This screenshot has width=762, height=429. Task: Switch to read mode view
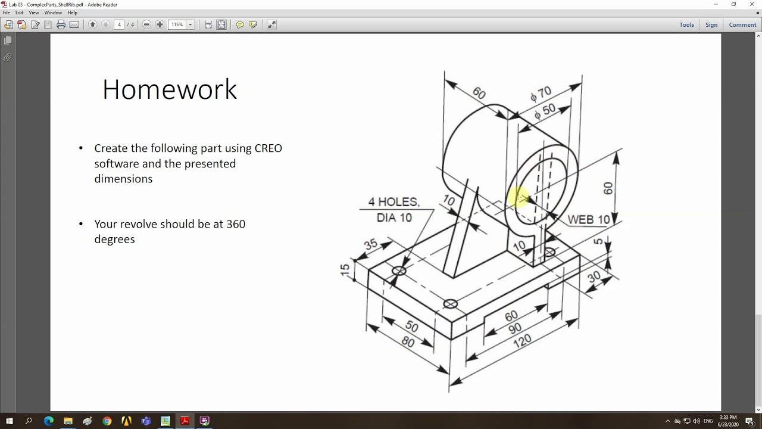tap(271, 24)
